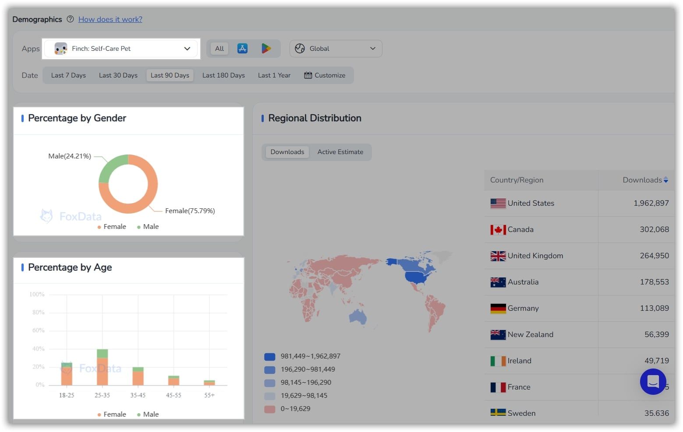Viewport: 683px width, 432px height.
Task: Toggle Male legend in gender chart
Action: click(148, 227)
